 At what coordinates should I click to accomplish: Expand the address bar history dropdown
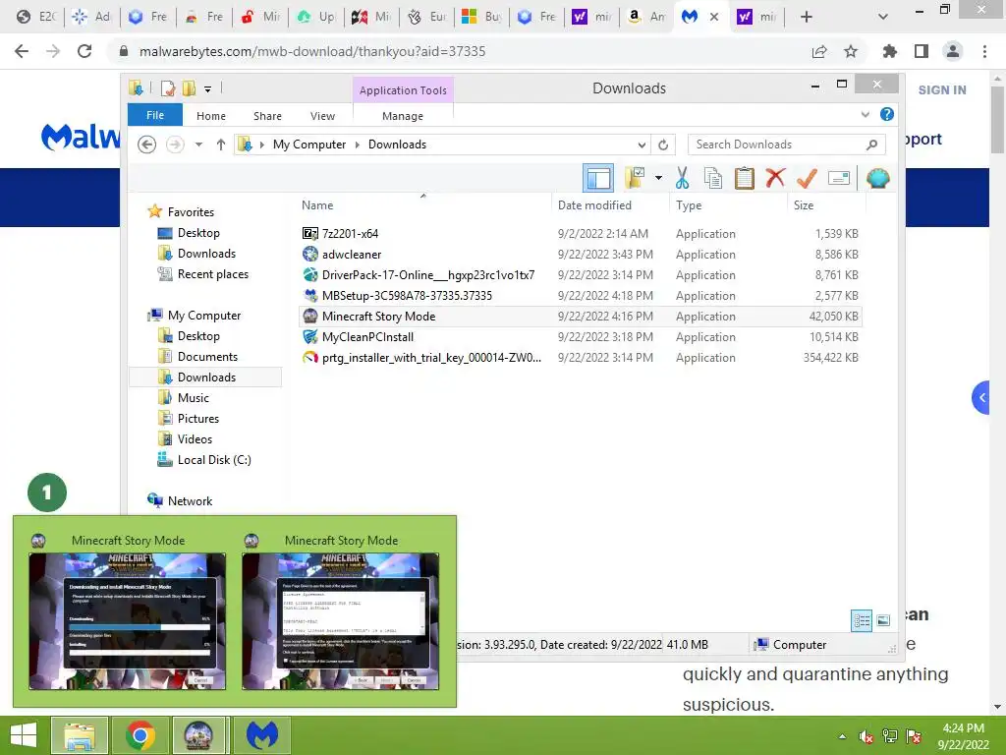[x=642, y=145]
